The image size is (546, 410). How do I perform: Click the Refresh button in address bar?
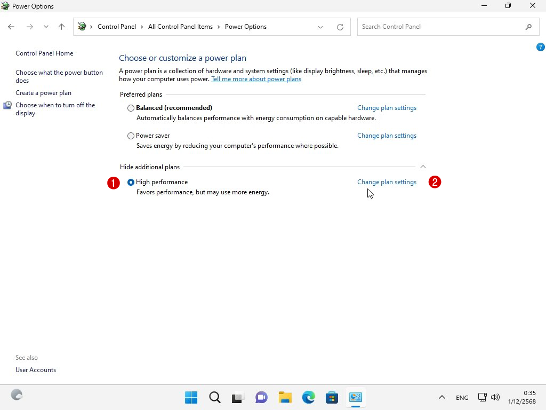point(340,27)
